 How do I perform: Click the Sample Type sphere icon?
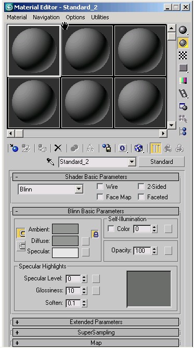pos(183,30)
